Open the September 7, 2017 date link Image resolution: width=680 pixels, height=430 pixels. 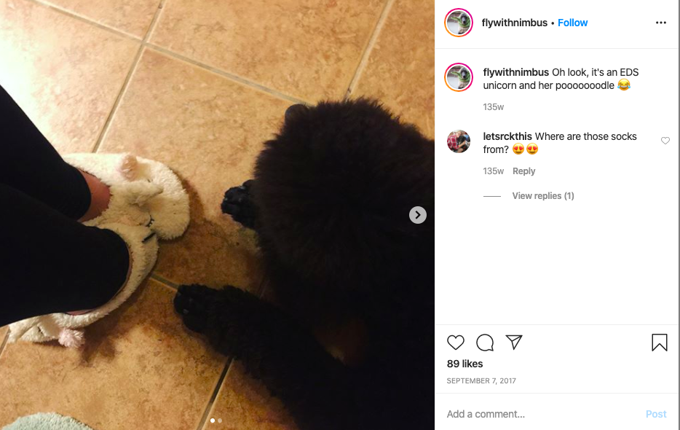pyautogui.click(x=481, y=381)
